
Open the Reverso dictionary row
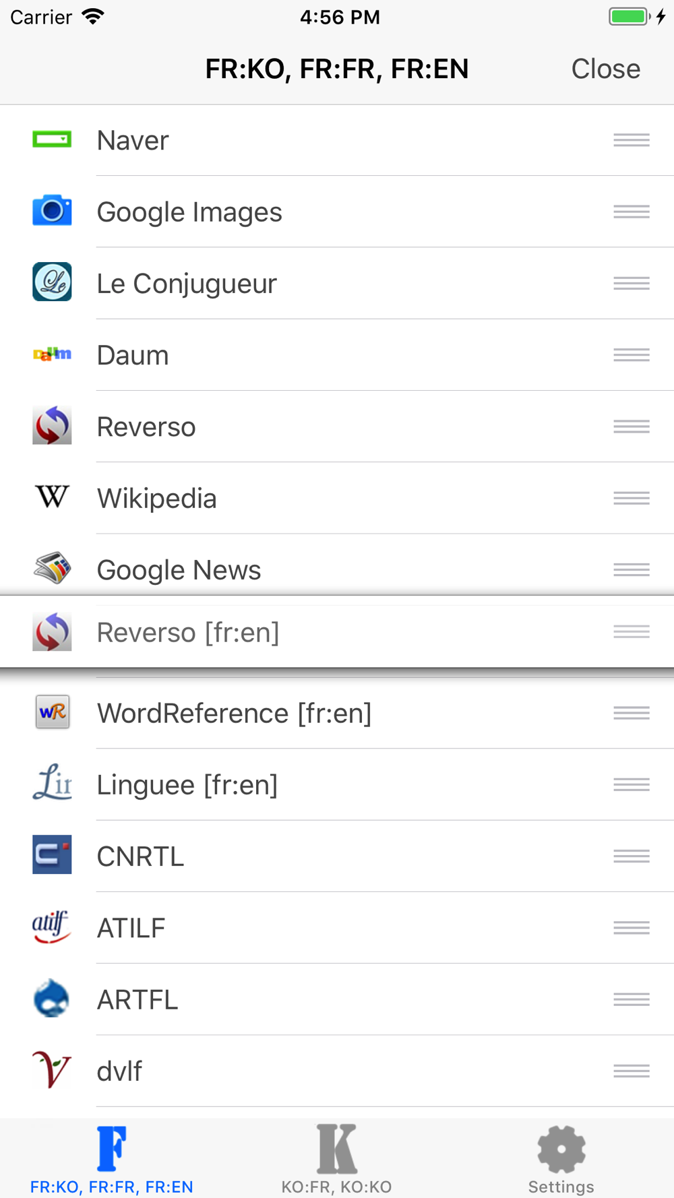pos(337,427)
